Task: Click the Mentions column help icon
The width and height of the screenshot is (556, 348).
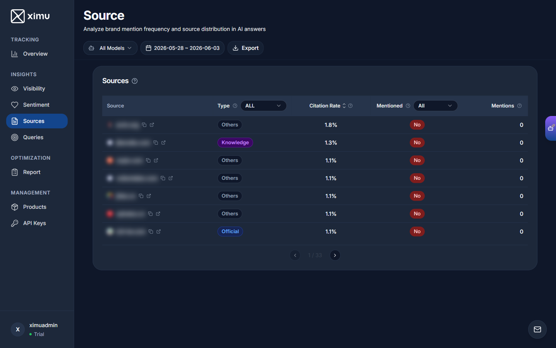Action: (x=519, y=106)
